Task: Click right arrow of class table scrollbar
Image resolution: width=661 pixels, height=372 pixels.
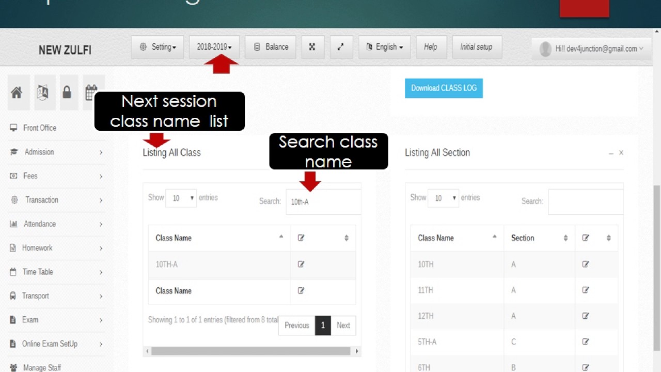Action: [x=357, y=351]
